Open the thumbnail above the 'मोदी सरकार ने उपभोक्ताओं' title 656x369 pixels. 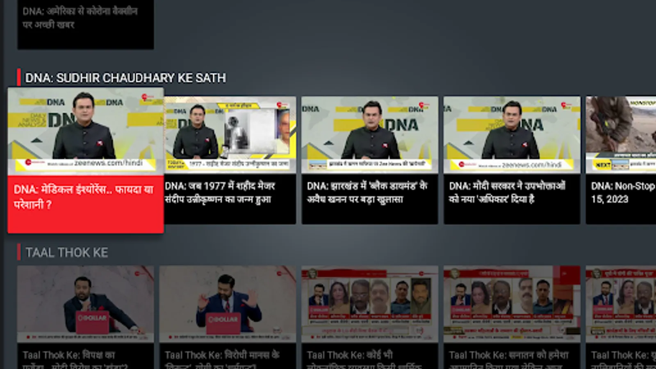point(512,135)
